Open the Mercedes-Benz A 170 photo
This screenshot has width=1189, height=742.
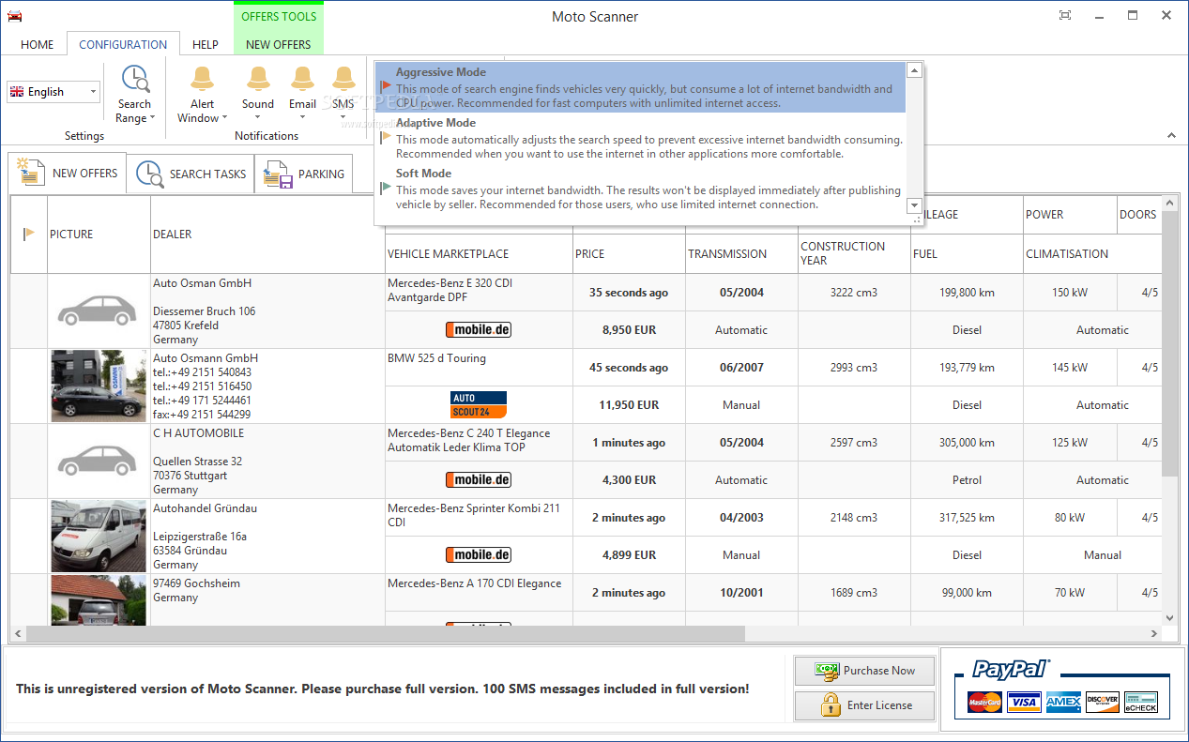[x=99, y=600]
